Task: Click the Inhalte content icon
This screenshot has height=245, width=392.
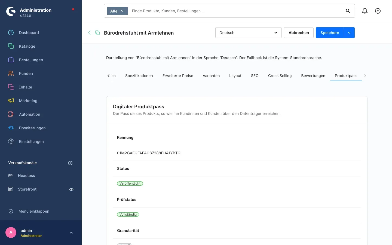Action: coord(11,87)
